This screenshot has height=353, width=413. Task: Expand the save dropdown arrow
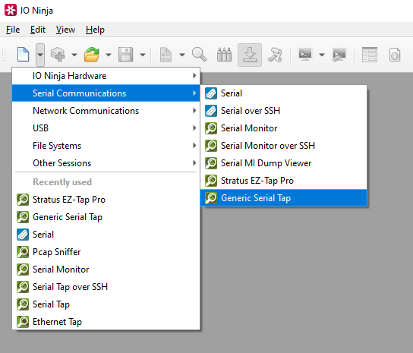143,55
